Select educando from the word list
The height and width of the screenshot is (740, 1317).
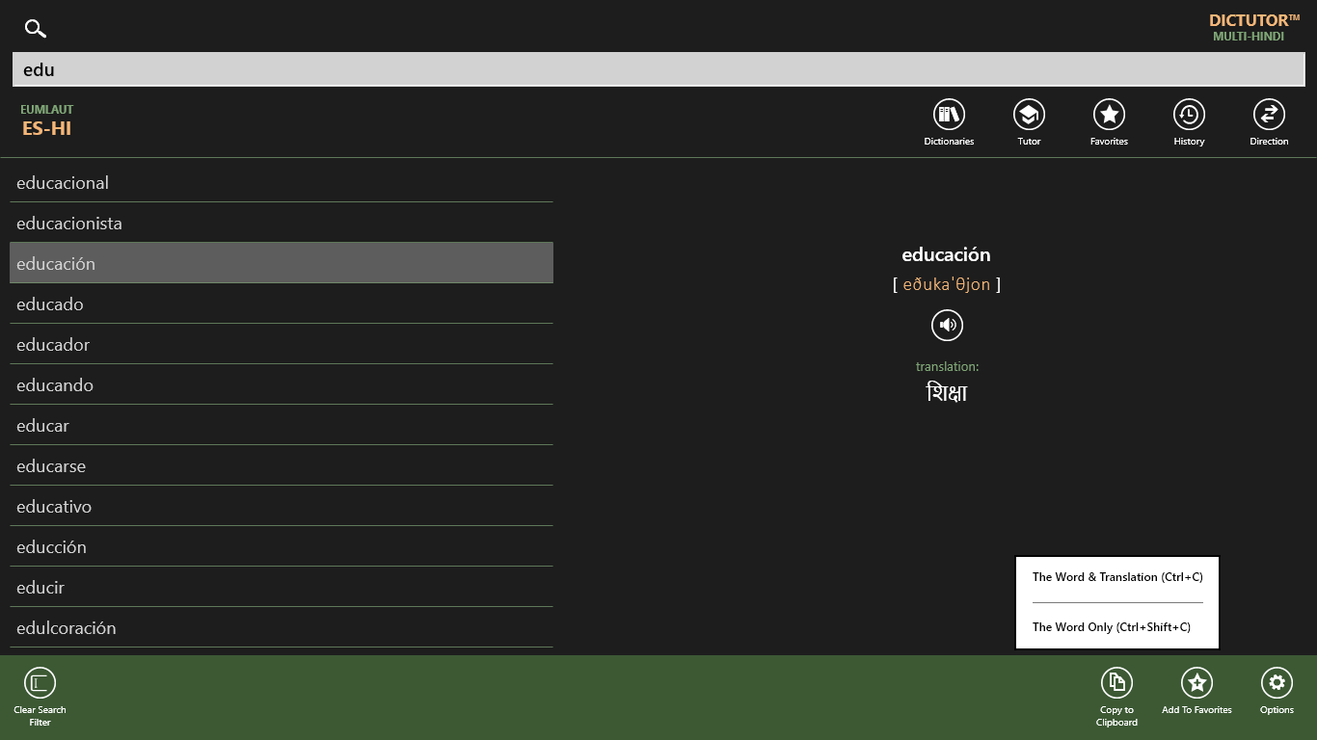coord(282,385)
